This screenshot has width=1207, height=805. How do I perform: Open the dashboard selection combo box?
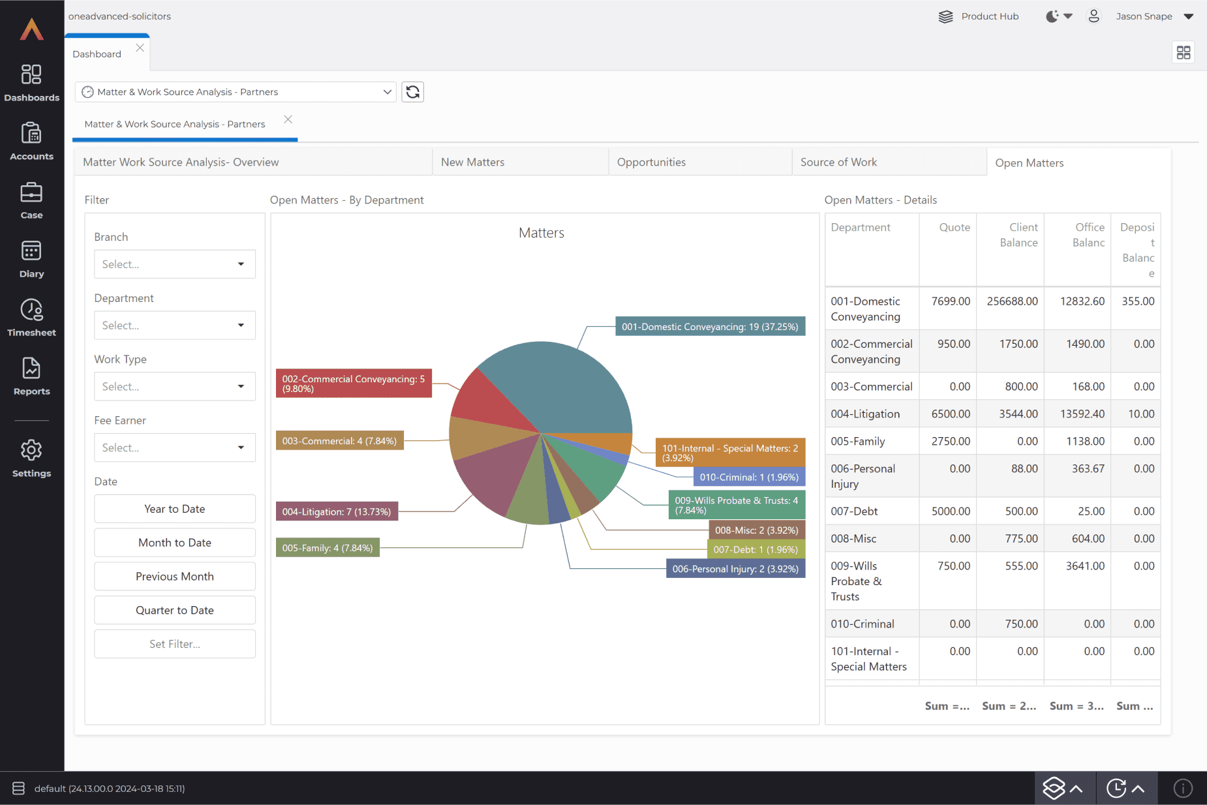[x=236, y=92]
